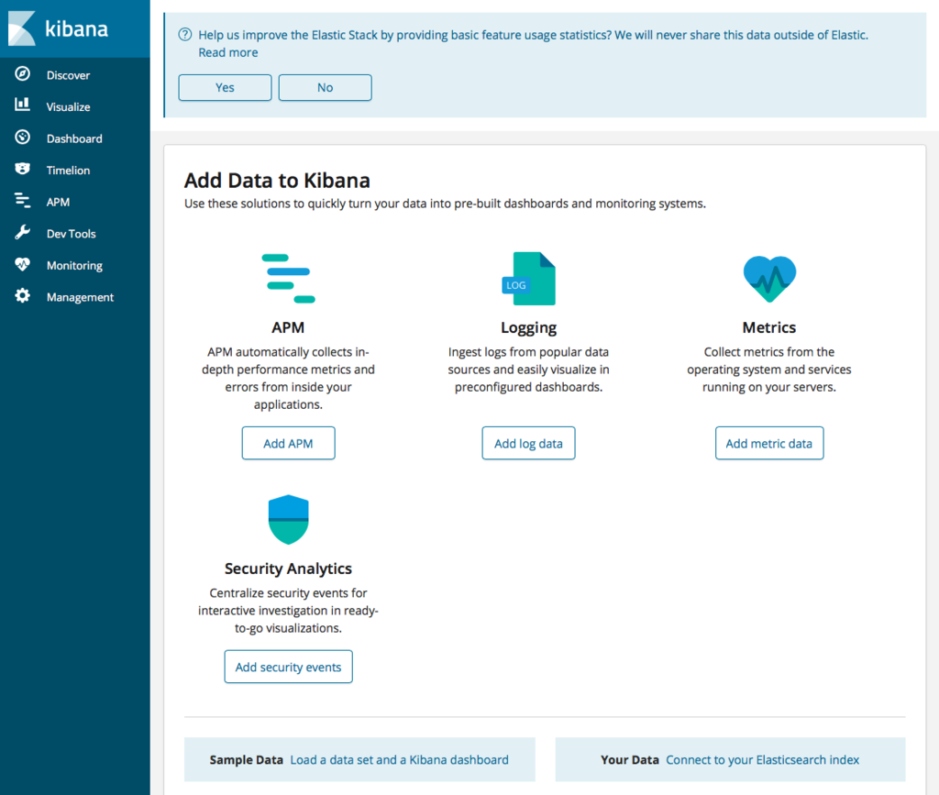Click the help question mark icon
This screenshot has width=939, height=795.
pos(185,34)
